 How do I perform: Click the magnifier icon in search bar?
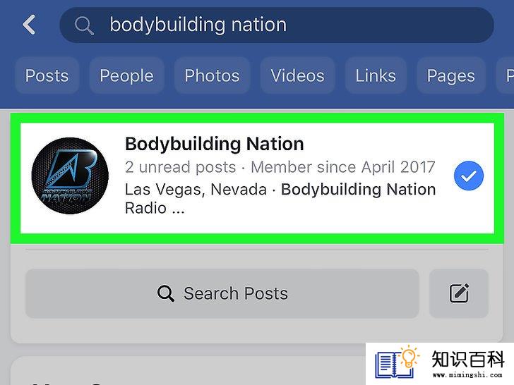[84, 25]
